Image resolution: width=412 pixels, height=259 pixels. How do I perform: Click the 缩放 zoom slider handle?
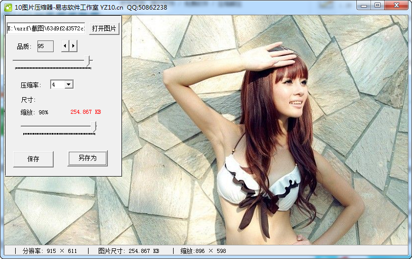coord(94,126)
